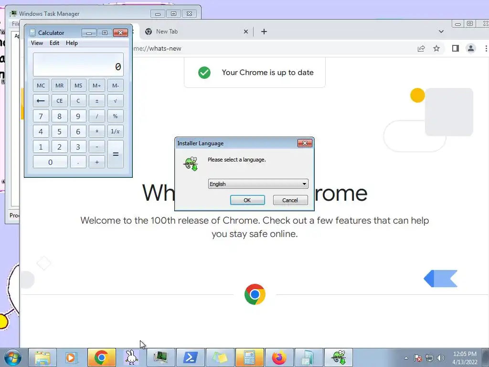Close the Installer Language dialog
The image size is (489, 367).
tap(305, 143)
